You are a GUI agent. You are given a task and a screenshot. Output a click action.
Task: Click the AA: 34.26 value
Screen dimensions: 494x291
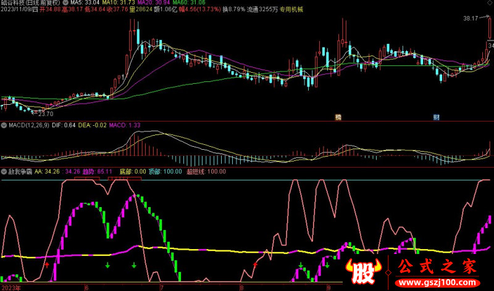point(47,172)
